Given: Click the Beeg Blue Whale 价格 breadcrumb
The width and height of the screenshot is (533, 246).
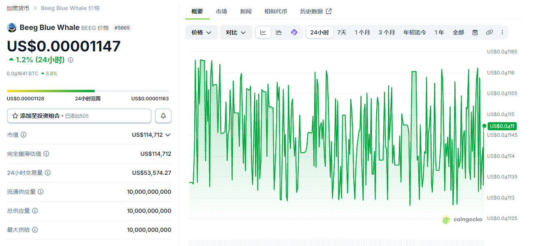Looking at the screenshot, I should 70,8.
